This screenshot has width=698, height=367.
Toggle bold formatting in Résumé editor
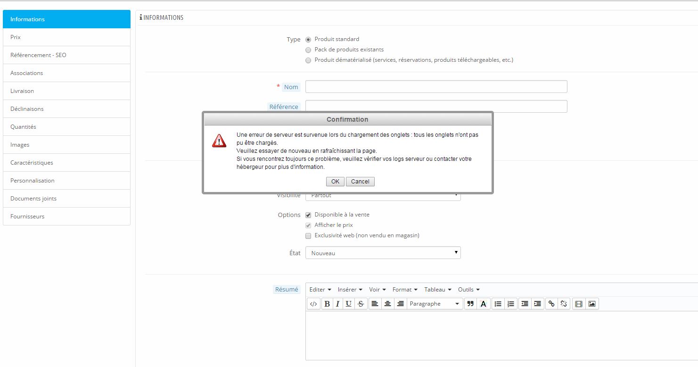(327, 304)
